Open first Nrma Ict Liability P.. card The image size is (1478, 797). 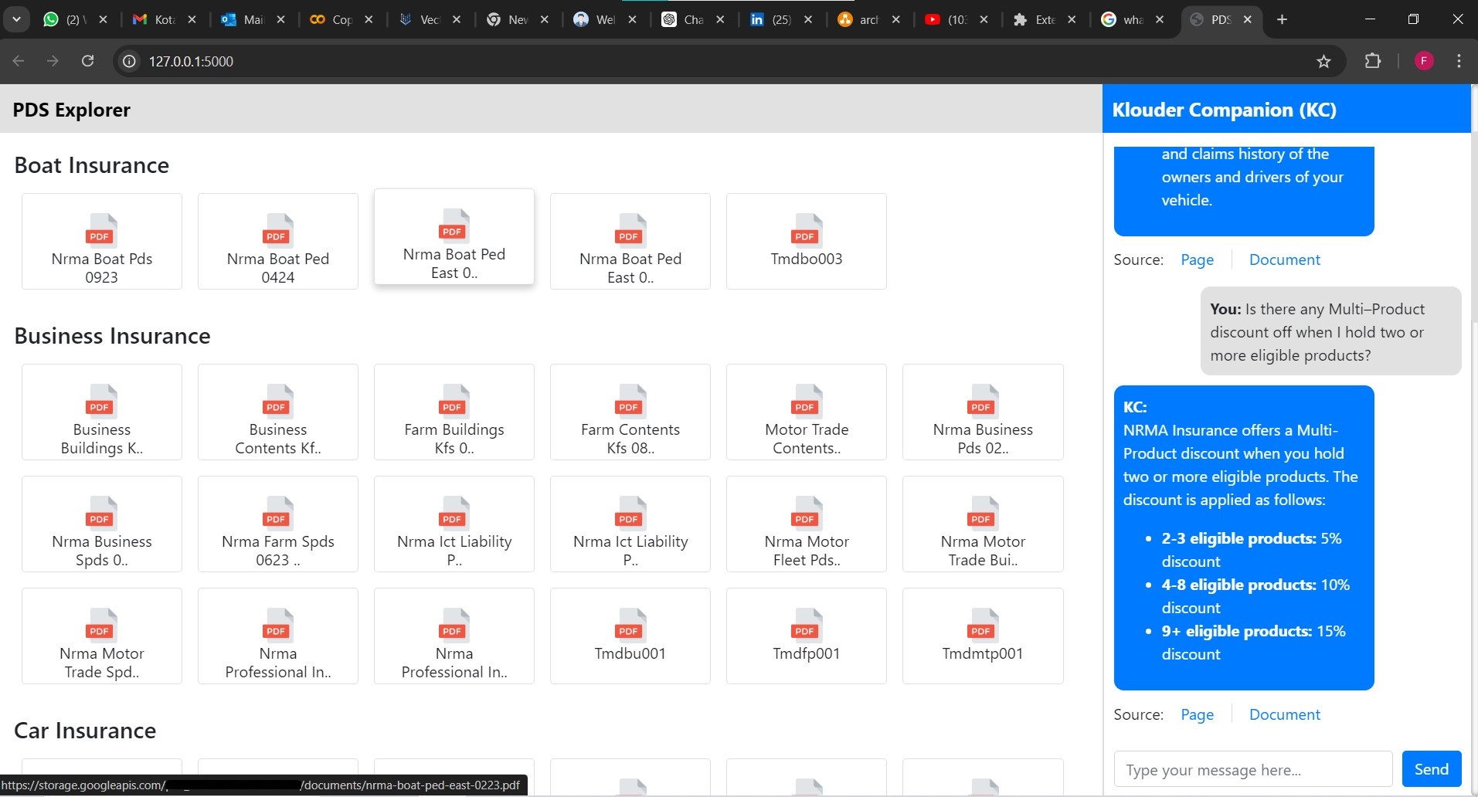pyautogui.click(x=454, y=524)
